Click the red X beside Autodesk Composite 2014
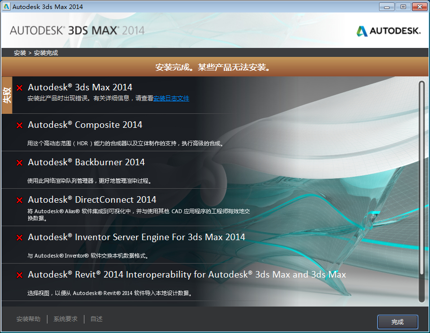 [19, 125]
